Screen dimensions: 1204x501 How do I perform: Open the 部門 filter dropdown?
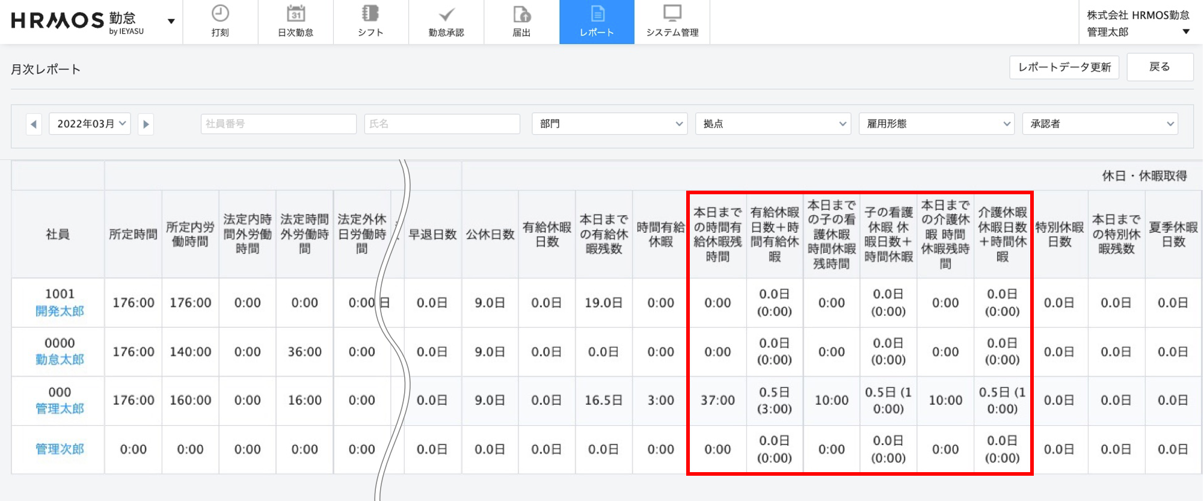click(x=610, y=124)
